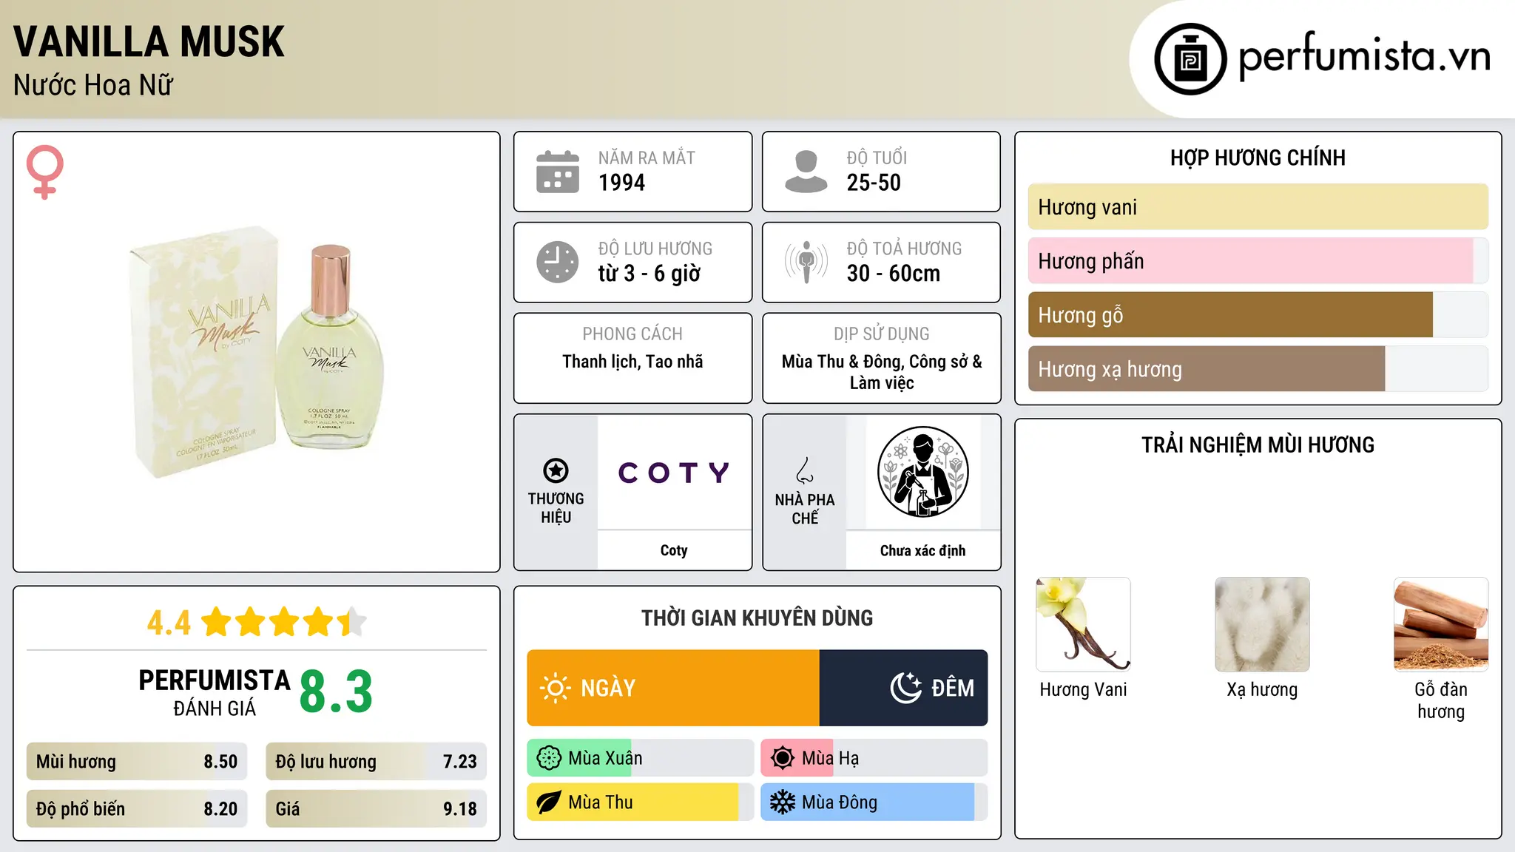Click the Nước Hoa Nữ subtitle
The image size is (1515, 852).
pyautogui.click(x=93, y=86)
